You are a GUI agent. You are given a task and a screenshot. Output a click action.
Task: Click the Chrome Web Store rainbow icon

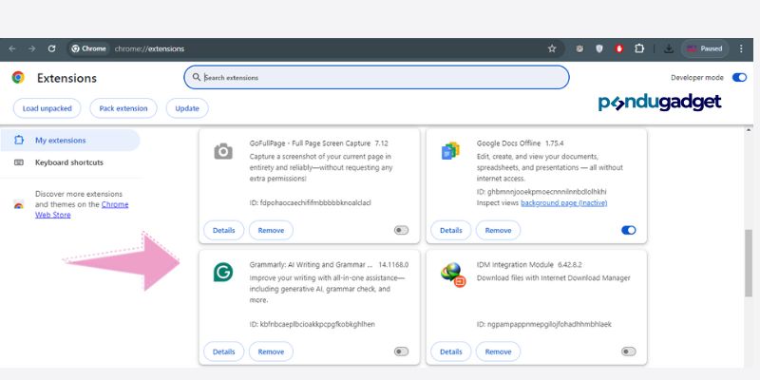(x=18, y=204)
